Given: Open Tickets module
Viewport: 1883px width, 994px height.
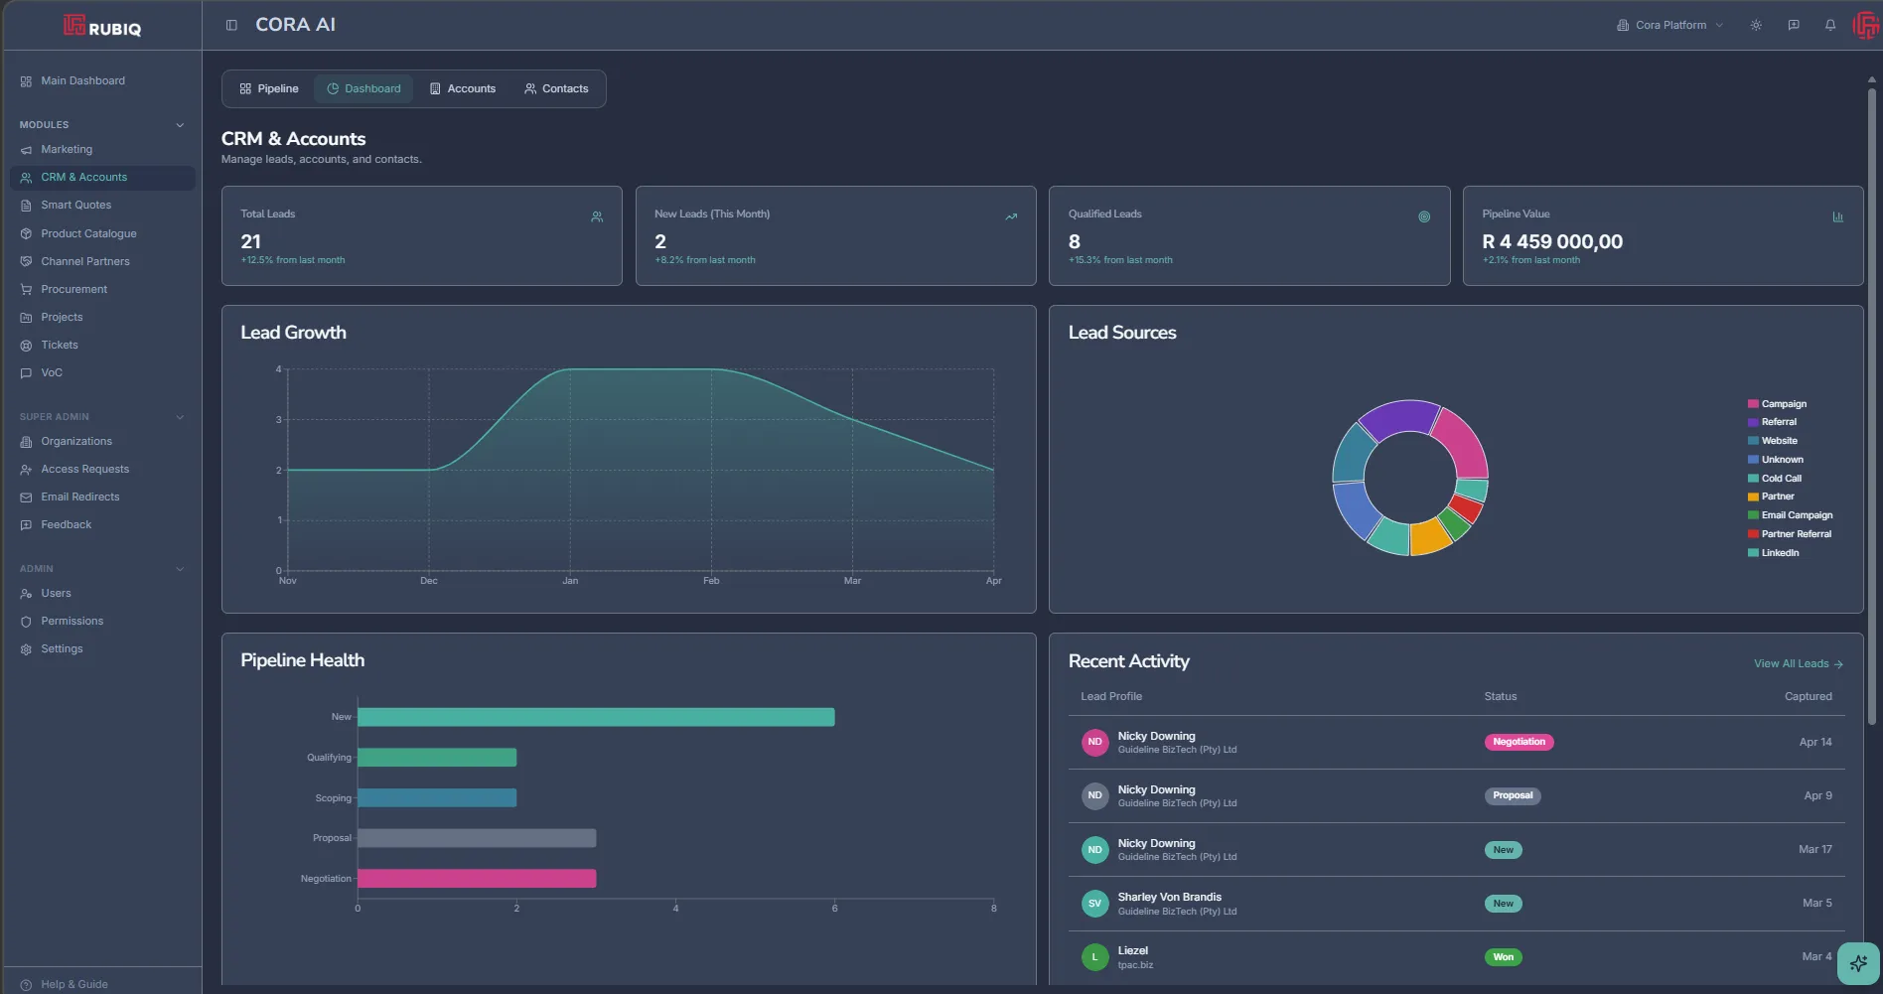Looking at the screenshot, I should pos(59,345).
